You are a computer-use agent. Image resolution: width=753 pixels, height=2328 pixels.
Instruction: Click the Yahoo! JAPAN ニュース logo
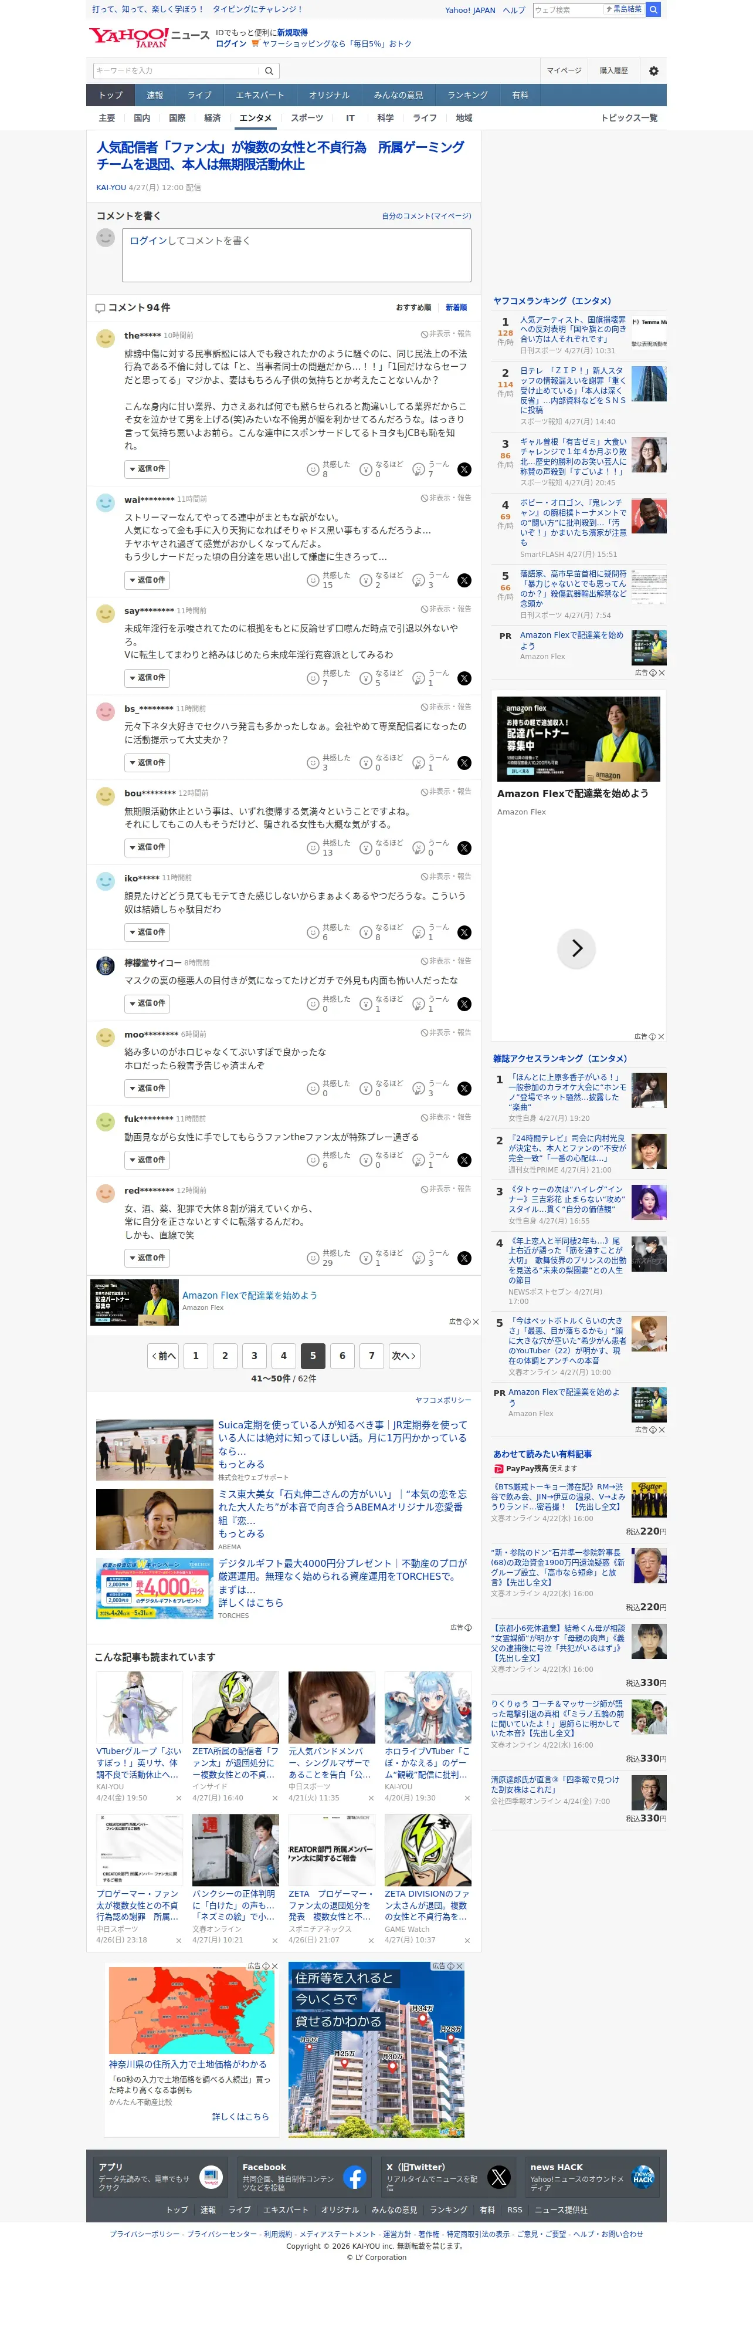point(149,37)
